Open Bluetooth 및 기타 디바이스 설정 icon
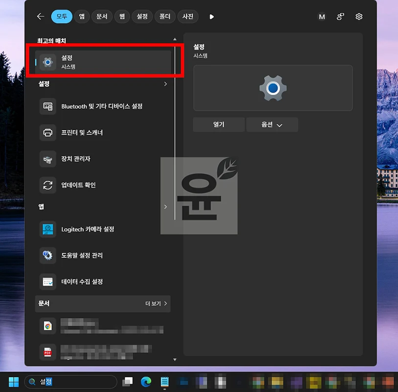The height and width of the screenshot is (392, 398). 47,106
